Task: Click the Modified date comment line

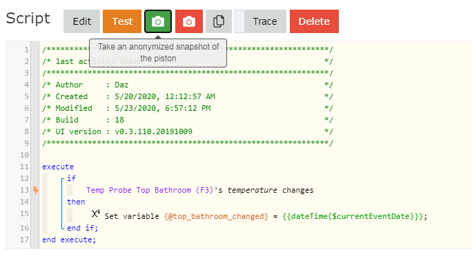Action: coord(187,108)
